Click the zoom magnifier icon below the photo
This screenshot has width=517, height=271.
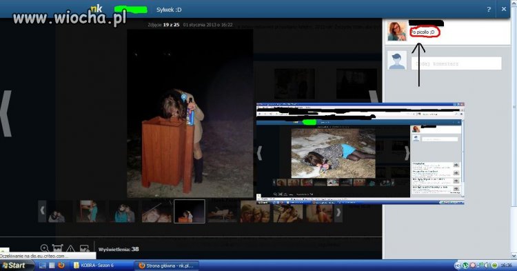[45, 248]
